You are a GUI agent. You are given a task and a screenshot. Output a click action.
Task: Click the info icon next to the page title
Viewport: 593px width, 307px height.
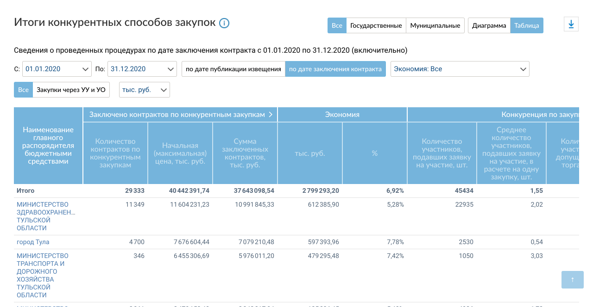224,23
